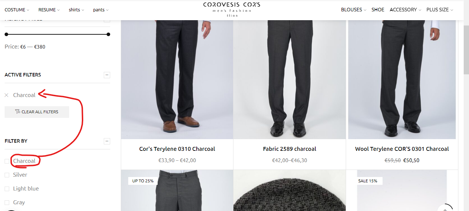Collapse the Filter By section
Image resolution: width=469 pixels, height=211 pixels.
107,141
